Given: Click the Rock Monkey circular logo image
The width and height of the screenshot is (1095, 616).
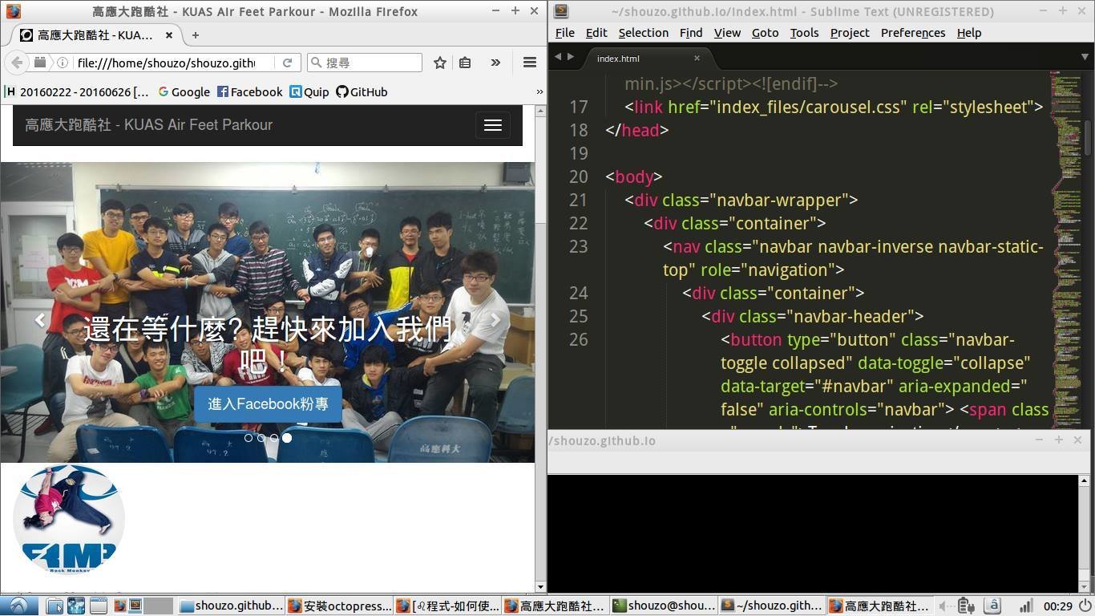Looking at the screenshot, I should pos(69,519).
